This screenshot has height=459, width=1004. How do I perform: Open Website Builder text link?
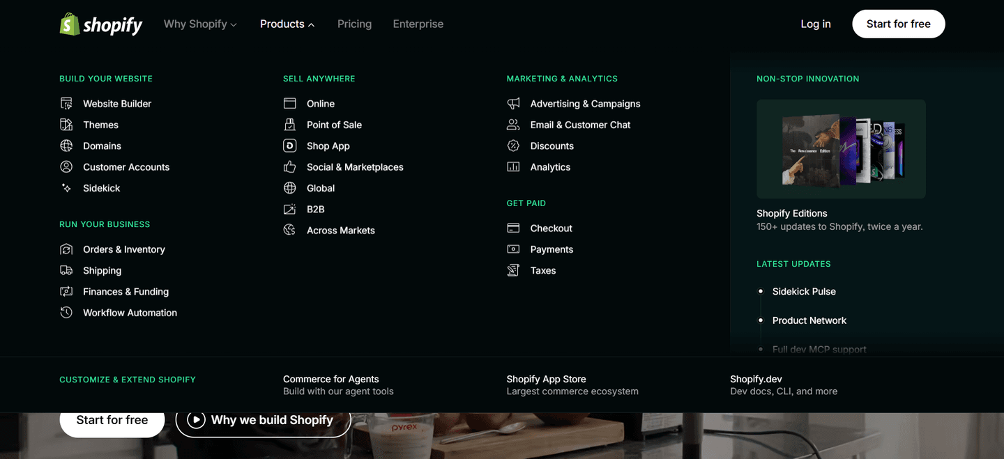(x=117, y=104)
